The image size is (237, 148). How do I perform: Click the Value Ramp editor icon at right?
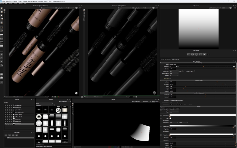(235, 125)
